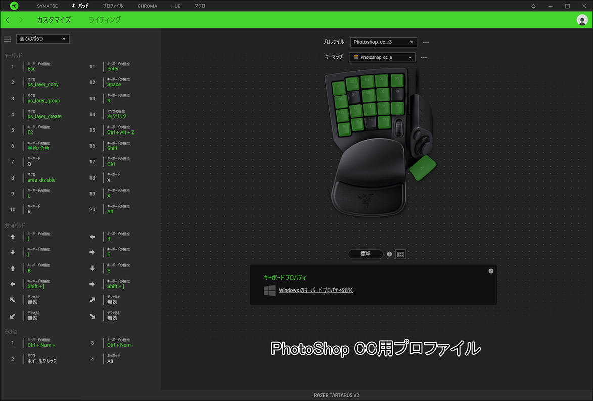Select key 17 binding Ctrl
The image size is (593, 401).
(111, 164)
